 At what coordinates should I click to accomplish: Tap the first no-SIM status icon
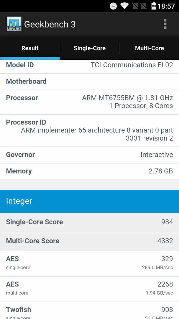pyautogui.click(x=135, y=6)
